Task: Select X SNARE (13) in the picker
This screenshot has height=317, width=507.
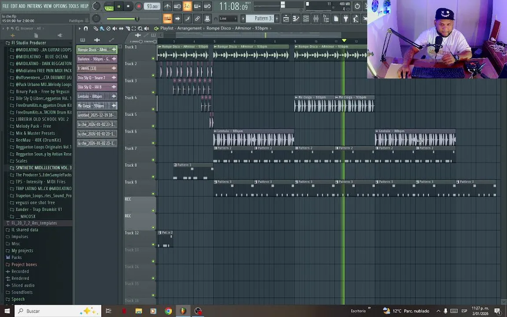Action: pyautogui.click(x=97, y=68)
